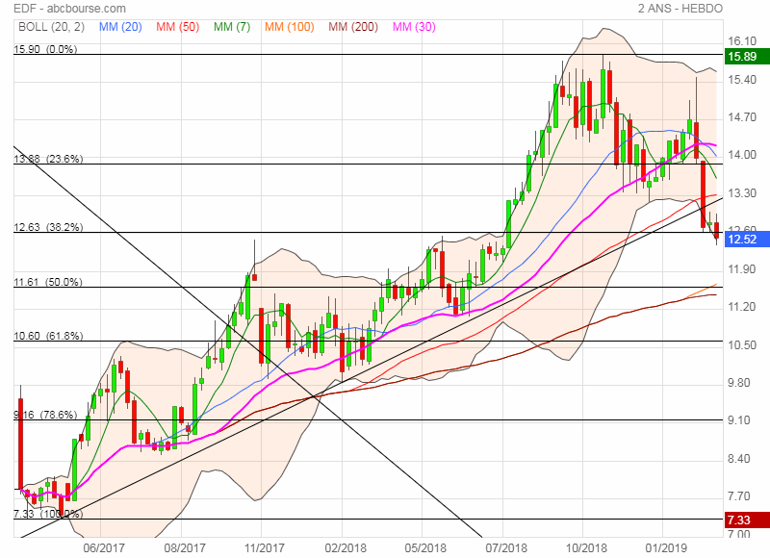Click the 8.40 price axis value
Image resolution: width=770 pixels, height=558 pixels.
point(738,459)
